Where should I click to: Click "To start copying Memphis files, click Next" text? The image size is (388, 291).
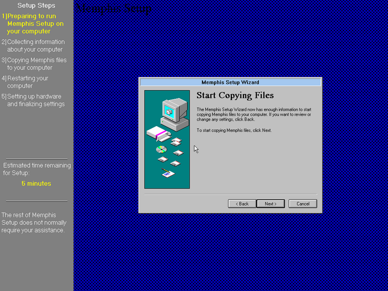pos(234,130)
